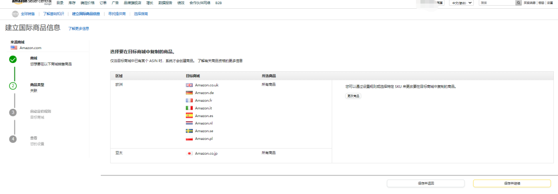Click the green checkmark step for 商城

click(13, 59)
